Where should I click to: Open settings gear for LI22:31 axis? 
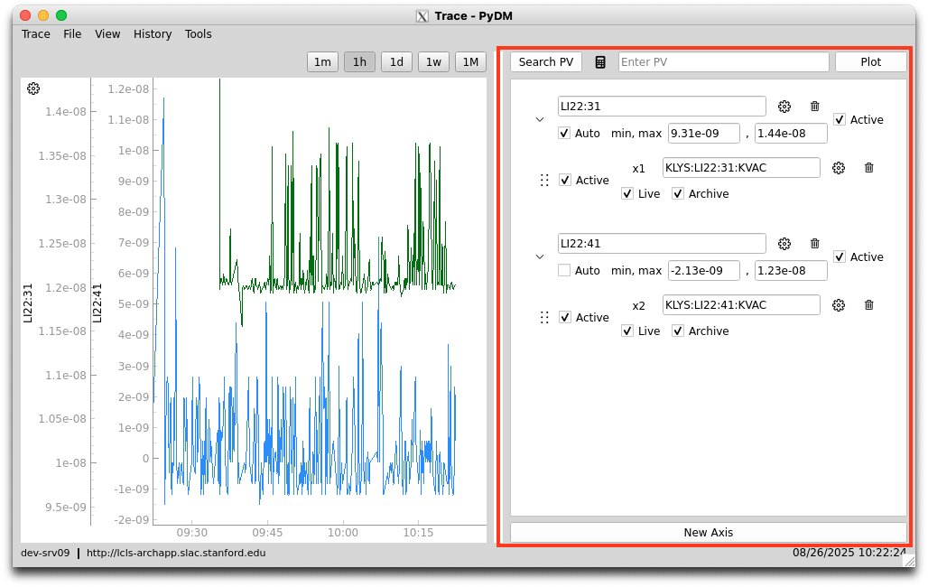click(784, 107)
